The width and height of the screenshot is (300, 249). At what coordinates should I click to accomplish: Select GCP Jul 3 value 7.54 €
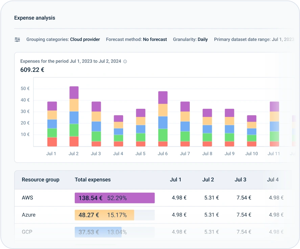pyautogui.click(x=244, y=232)
